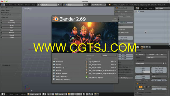The image size is (170, 96).
Task: Select anti-aliasing sample count 16
Action: tap(148, 87)
